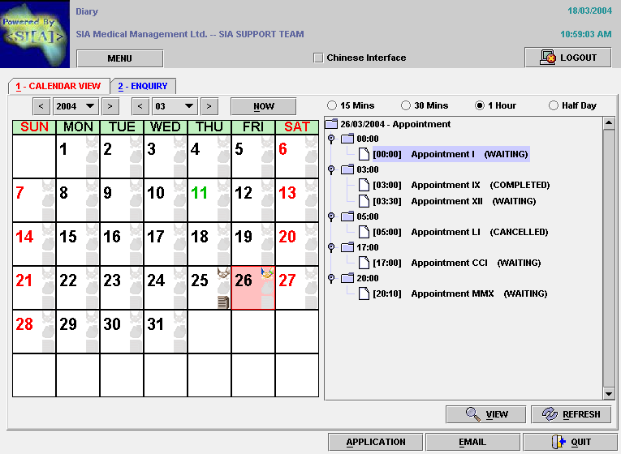Click the document icon beside Appointment MMX
Screen dimensions: 621x454
364,293
